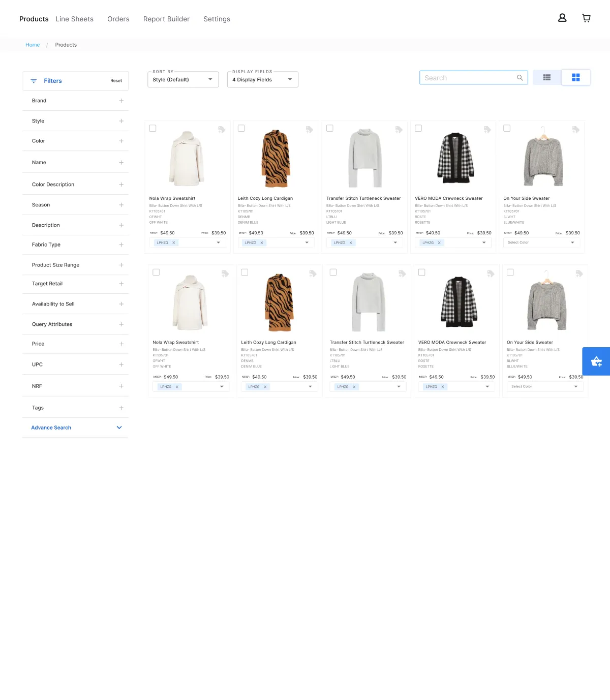Viewport: 610px width, 700px height.
Task: Open the Orders tab
Action: tap(118, 19)
